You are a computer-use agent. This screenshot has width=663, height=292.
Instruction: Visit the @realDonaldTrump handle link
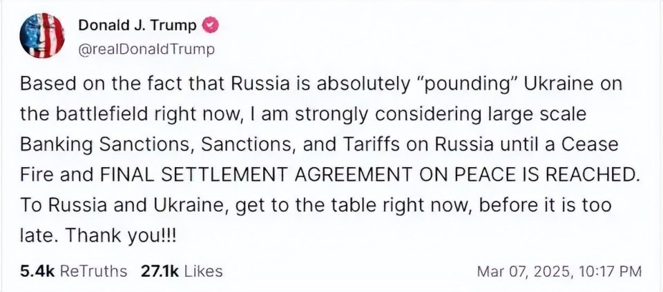tap(146, 50)
